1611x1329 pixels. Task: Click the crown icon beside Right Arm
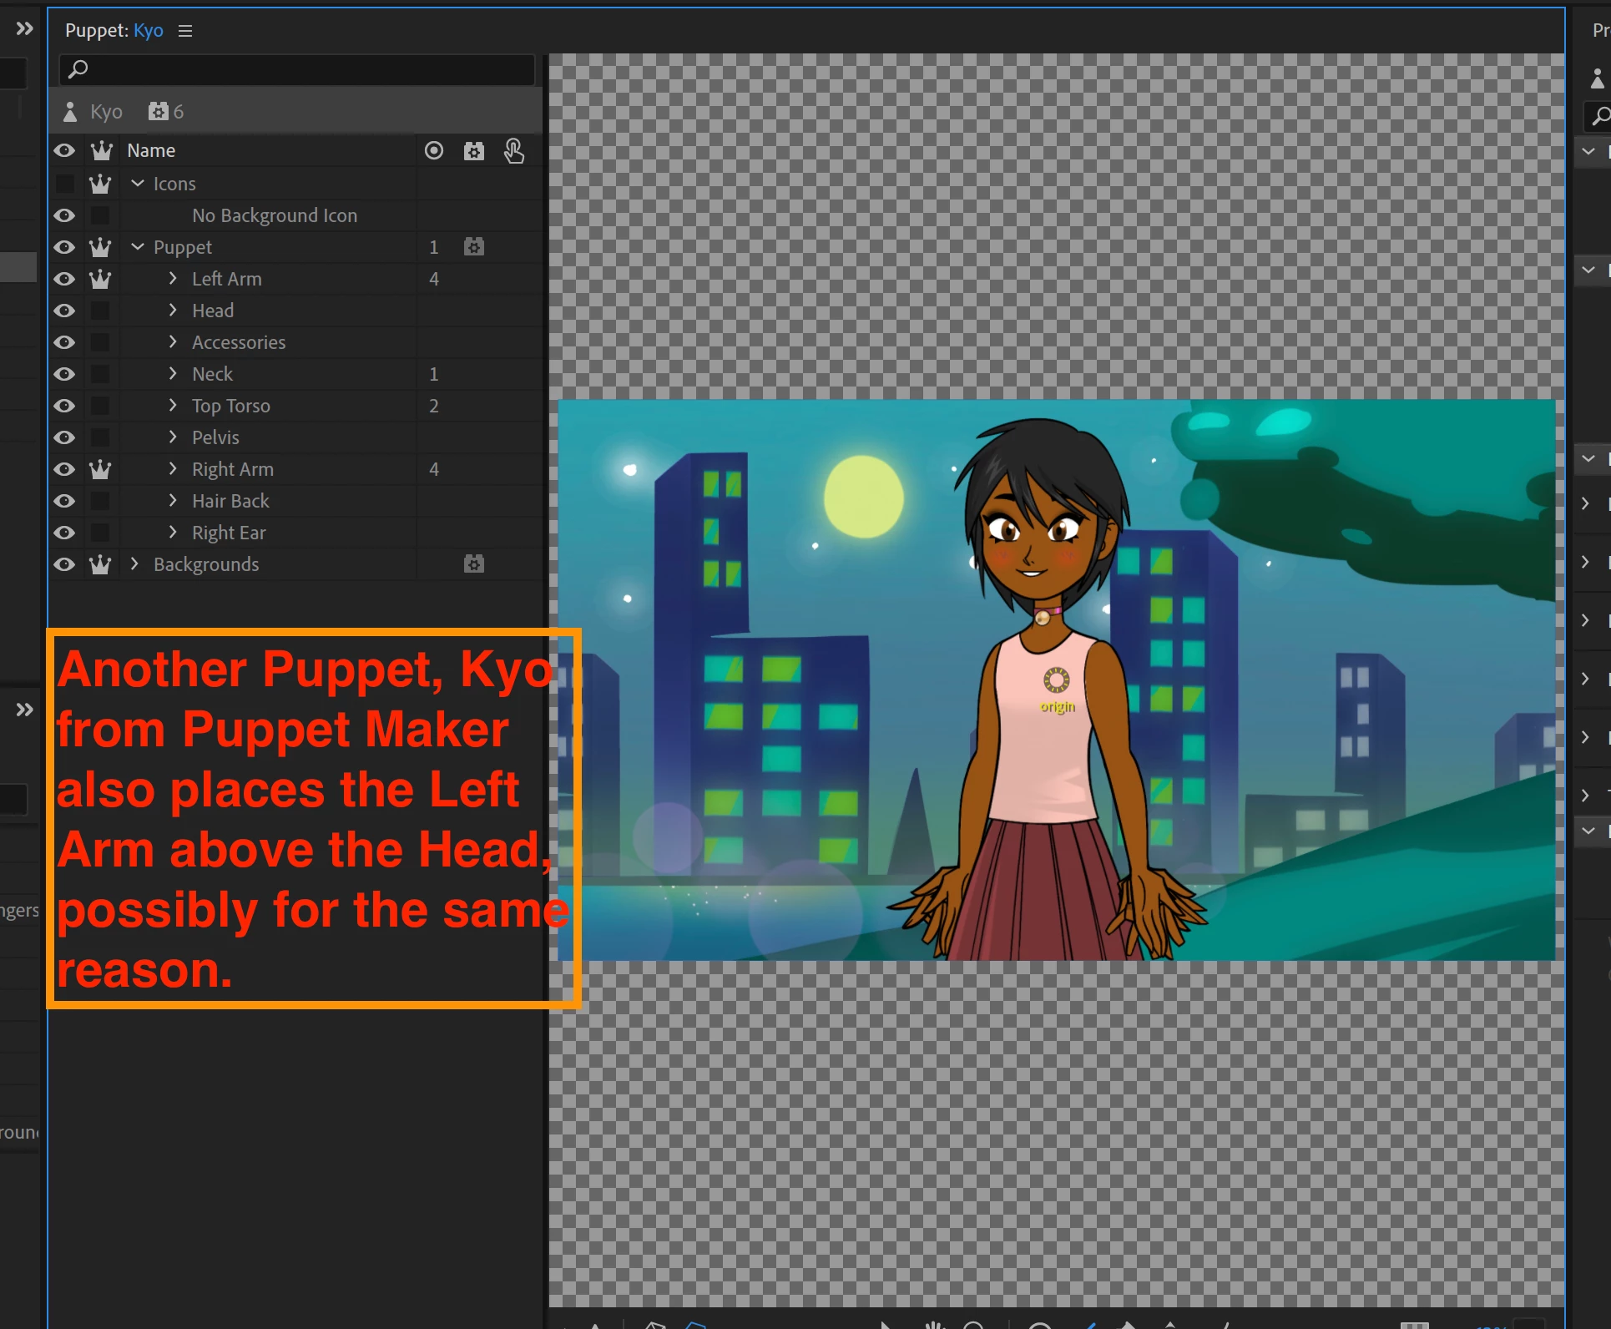tap(100, 469)
